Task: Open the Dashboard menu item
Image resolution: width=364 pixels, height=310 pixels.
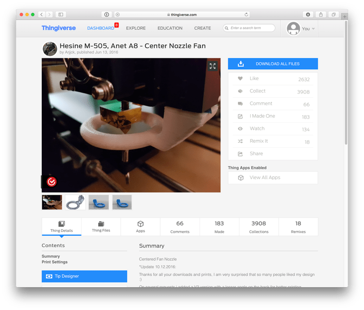Action: click(100, 28)
